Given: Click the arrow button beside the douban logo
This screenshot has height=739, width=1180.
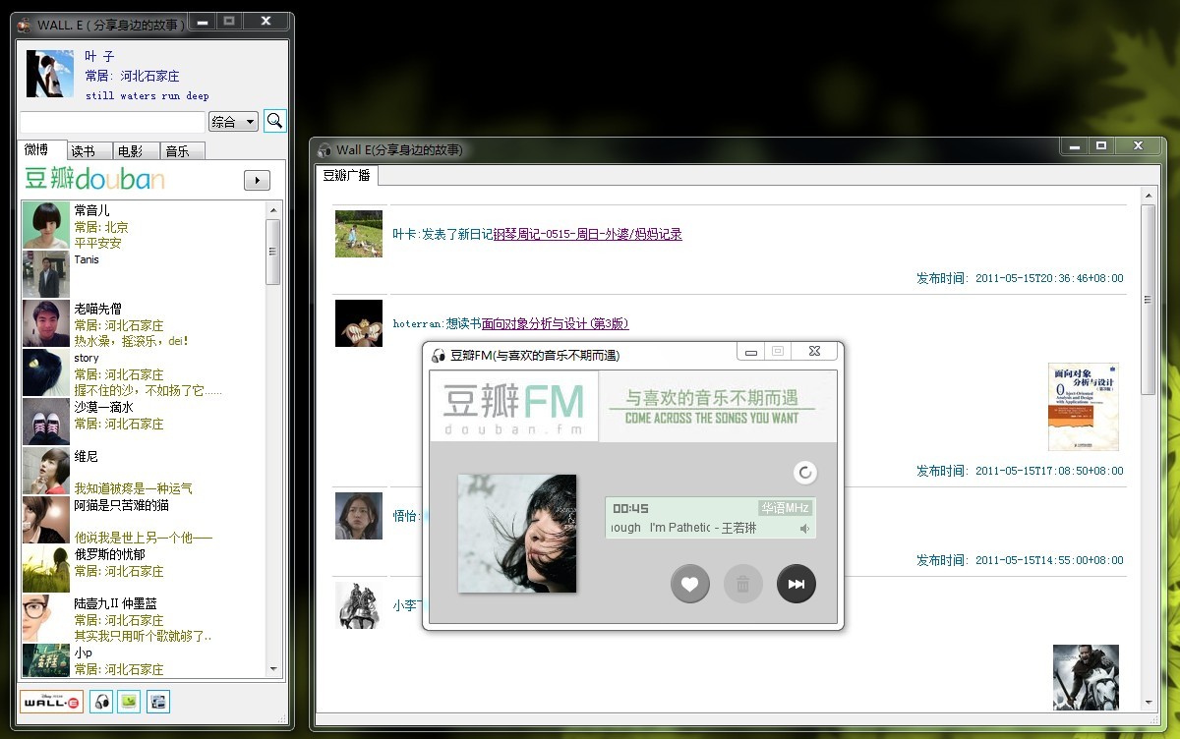Looking at the screenshot, I should pos(257,180).
